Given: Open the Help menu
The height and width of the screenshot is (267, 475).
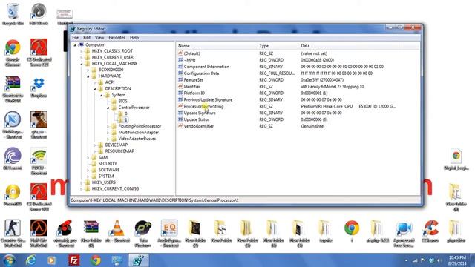Looking at the screenshot, I should [134, 38].
